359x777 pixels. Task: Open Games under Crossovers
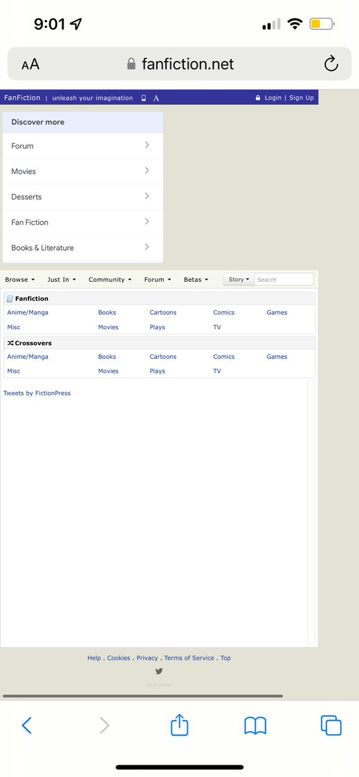tap(277, 357)
